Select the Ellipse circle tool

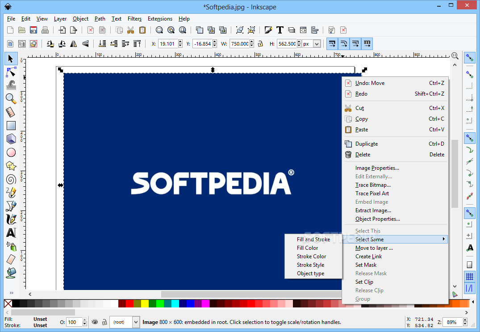[11, 152]
